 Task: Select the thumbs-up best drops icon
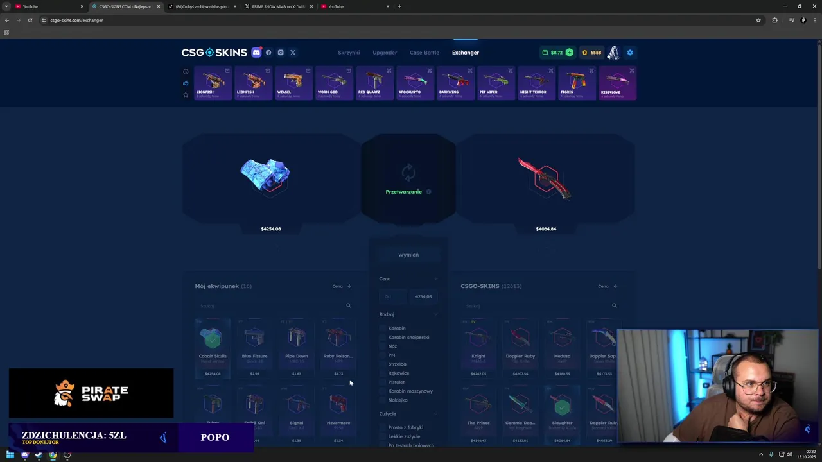(186, 83)
